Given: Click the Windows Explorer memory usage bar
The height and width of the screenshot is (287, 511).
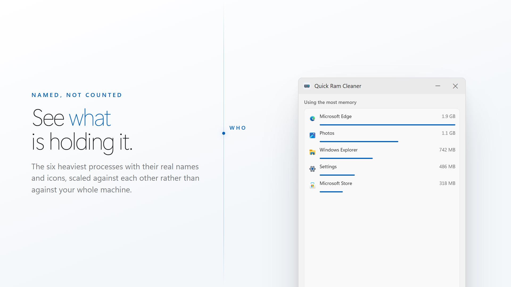Looking at the screenshot, I should click(346, 158).
